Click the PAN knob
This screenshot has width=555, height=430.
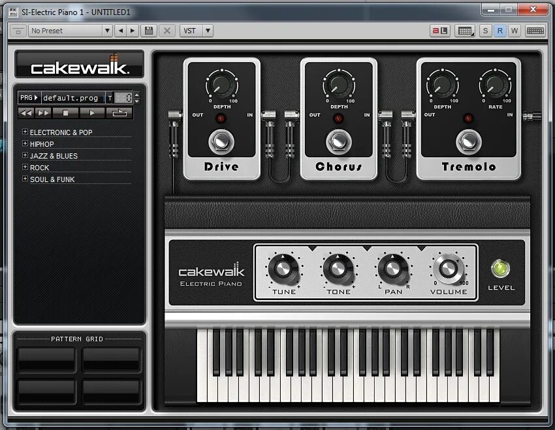[x=393, y=269]
